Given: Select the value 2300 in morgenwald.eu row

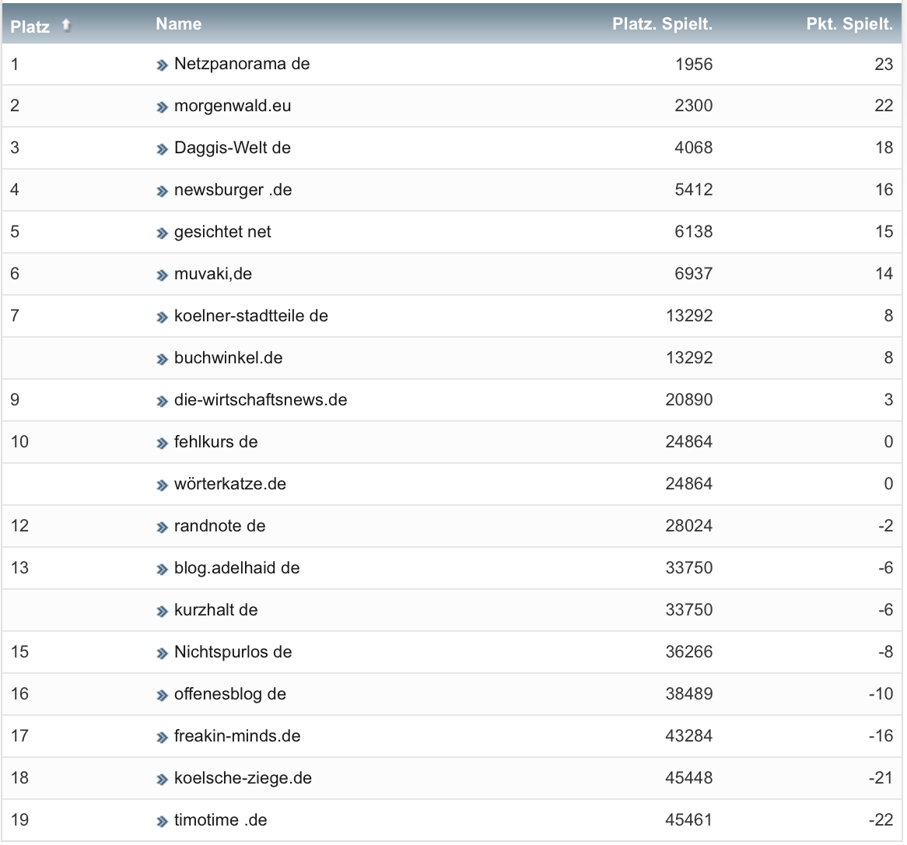Looking at the screenshot, I should (694, 106).
